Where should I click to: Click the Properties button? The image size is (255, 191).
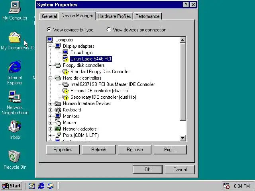point(63,150)
